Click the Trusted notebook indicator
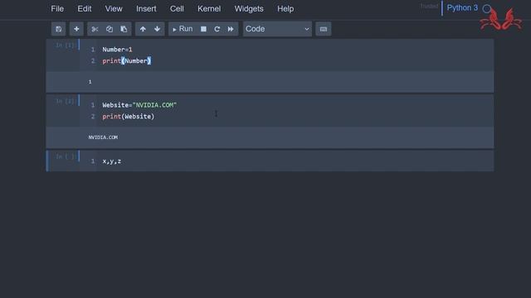Screen dimensions: 531x298 429,6
